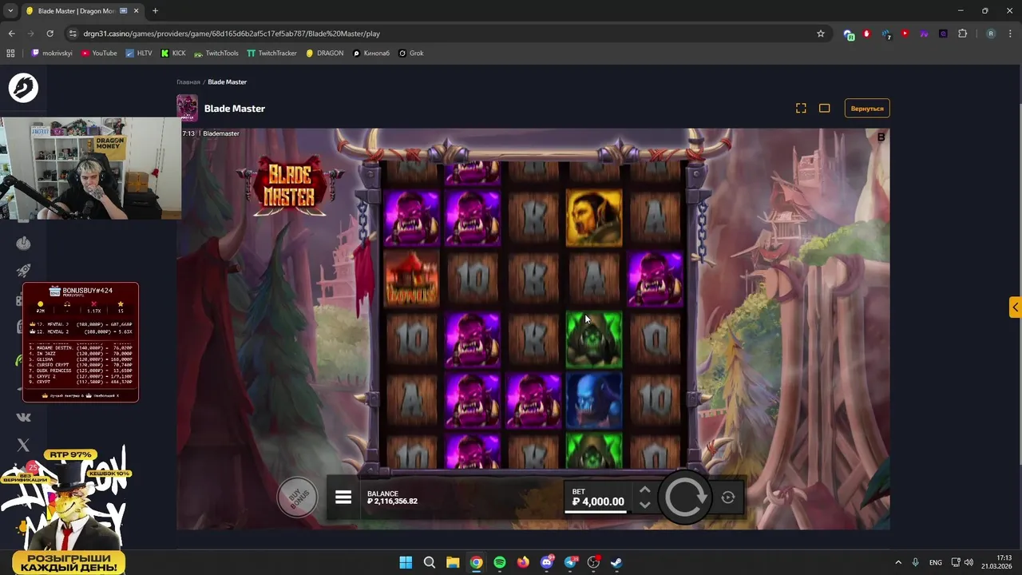Open autoplay settings next to the spin button

[728, 498]
